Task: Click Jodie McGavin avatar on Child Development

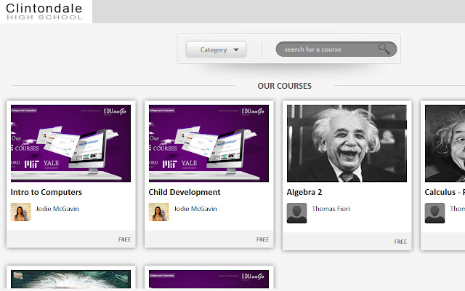Action: pos(158,212)
